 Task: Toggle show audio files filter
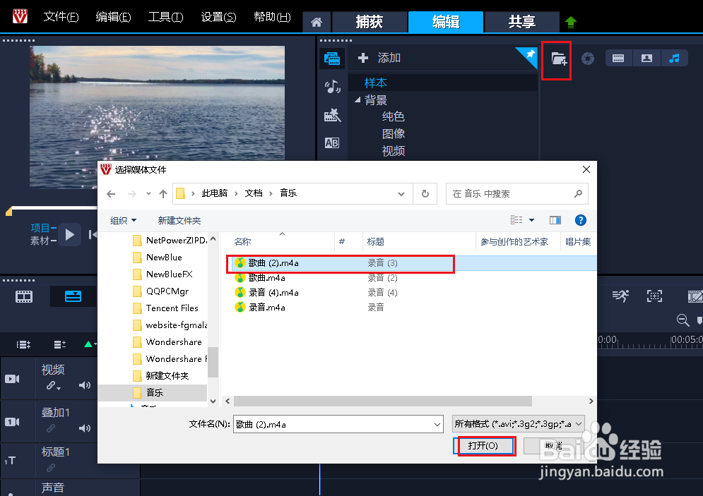[x=674, y=58]
